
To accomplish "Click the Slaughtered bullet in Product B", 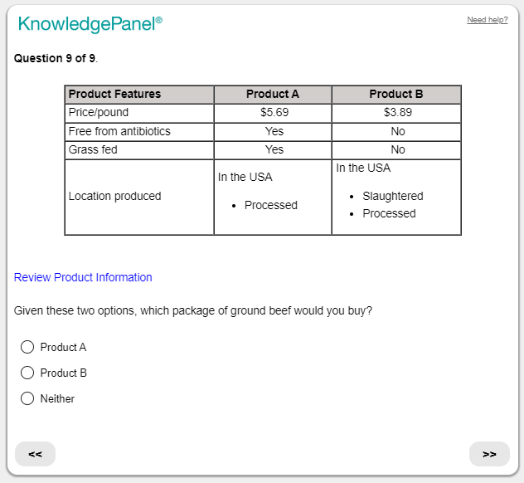I will point(392,196).
